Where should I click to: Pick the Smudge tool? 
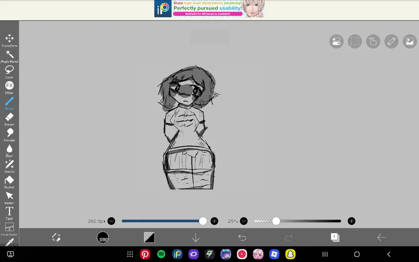tap(9, 135)
